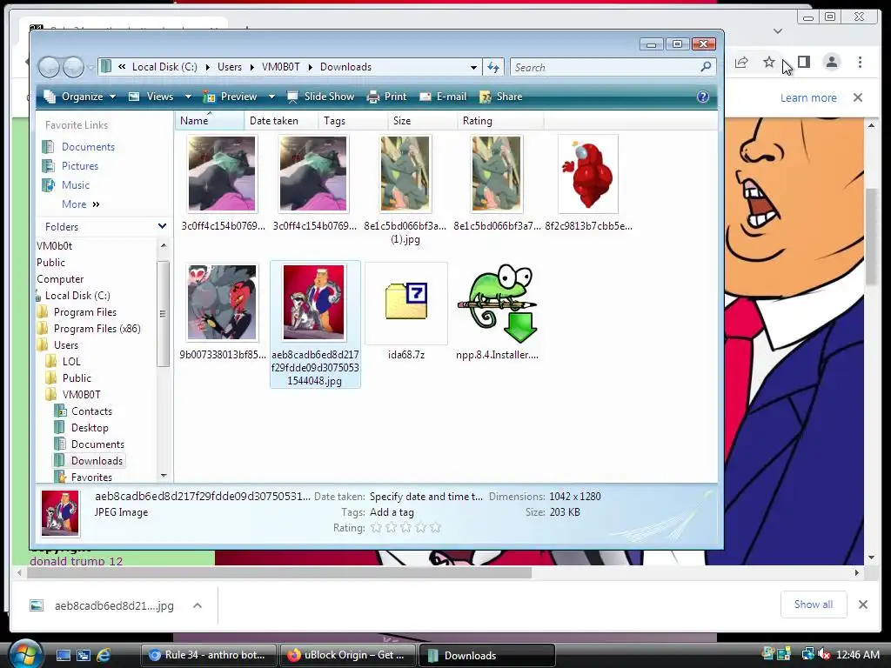This screenshot has width=891, height=668.
Task: Open Chrome's three-dot menu
Action: 860,62
